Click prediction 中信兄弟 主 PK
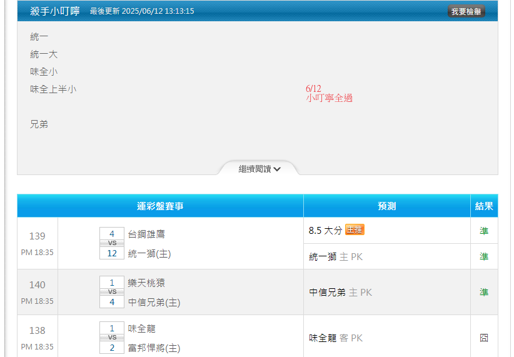Viewport: 514px width, 357px height. pyautogui.click(x=340, y=293)
